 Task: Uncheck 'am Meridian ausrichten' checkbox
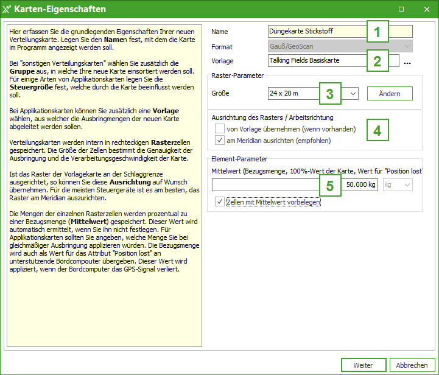tap(220, 140)
